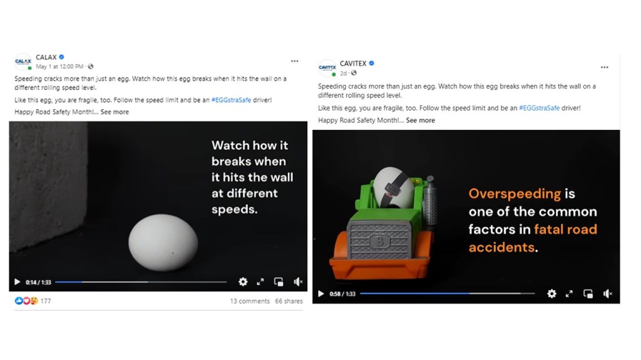641x360 pixels.
Task: Open settings gear on CAVITEX video
Action: (x=551, y=294)
